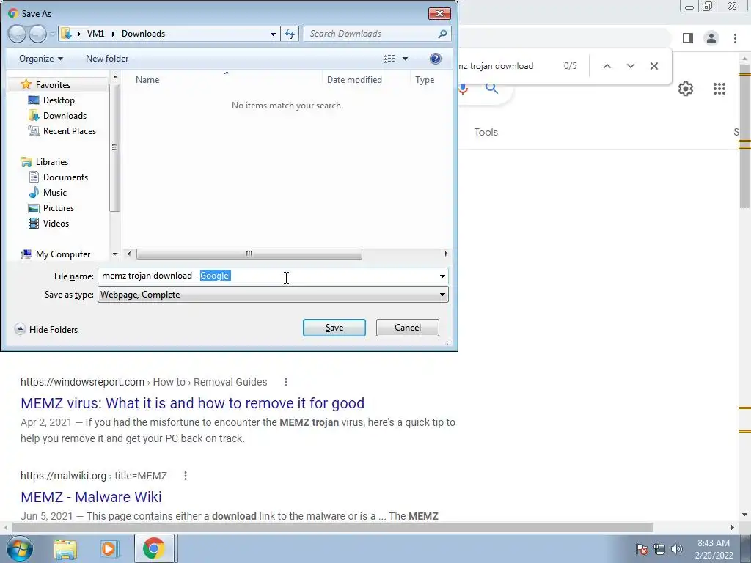Open options for the windowsreport.com result
This screenshot has height=563, width=751.
pos(285,382)
